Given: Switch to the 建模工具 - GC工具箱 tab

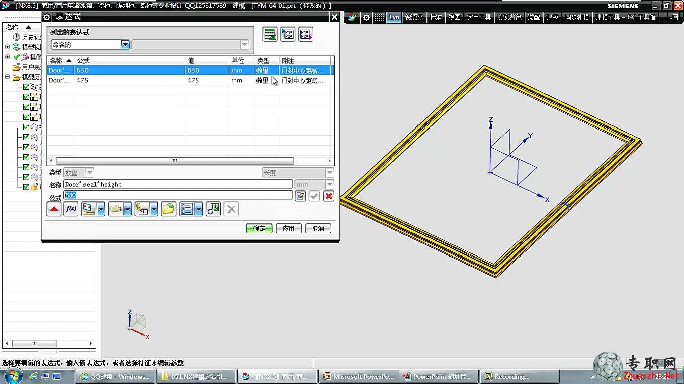Looking at the screenshot, I should click(626, 17).
